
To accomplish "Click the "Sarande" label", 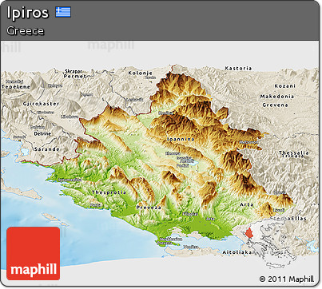I will (x=47, y=149).
